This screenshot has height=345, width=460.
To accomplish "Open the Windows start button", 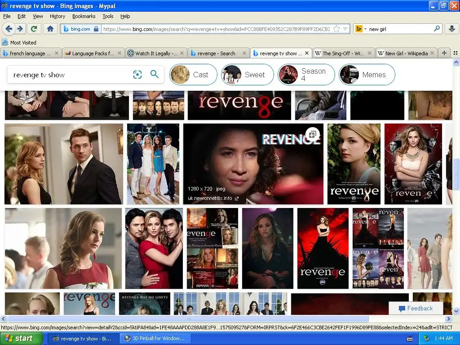I will pos(21,339).
